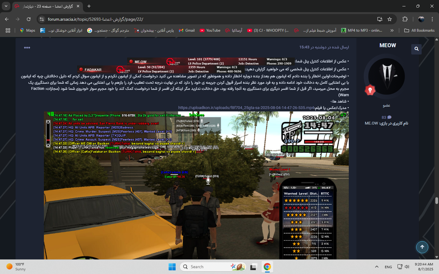The width and height of the screenshot is (439, 274).
Task: Open All Bookmarks folder
Action: click(419, 30)
